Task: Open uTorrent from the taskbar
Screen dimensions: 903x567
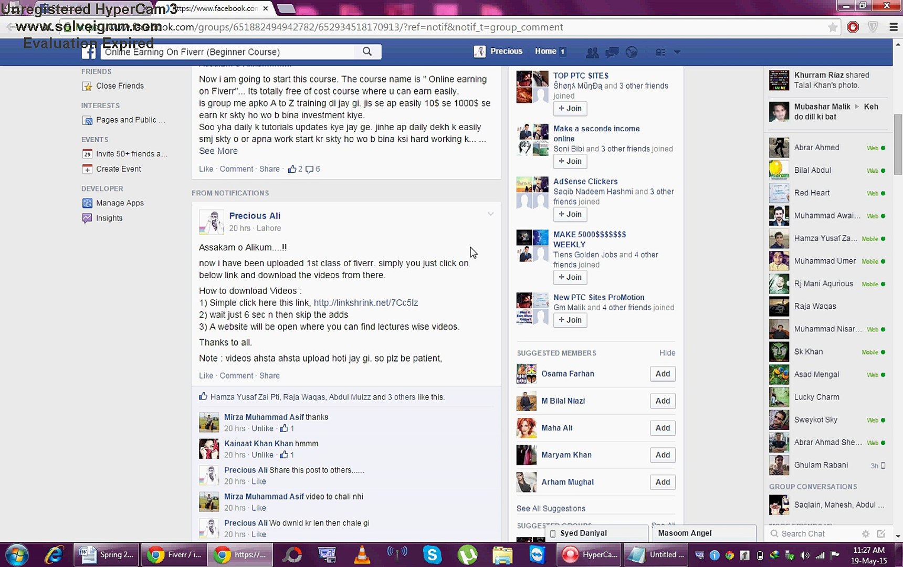Action: (x=467, y=554)
